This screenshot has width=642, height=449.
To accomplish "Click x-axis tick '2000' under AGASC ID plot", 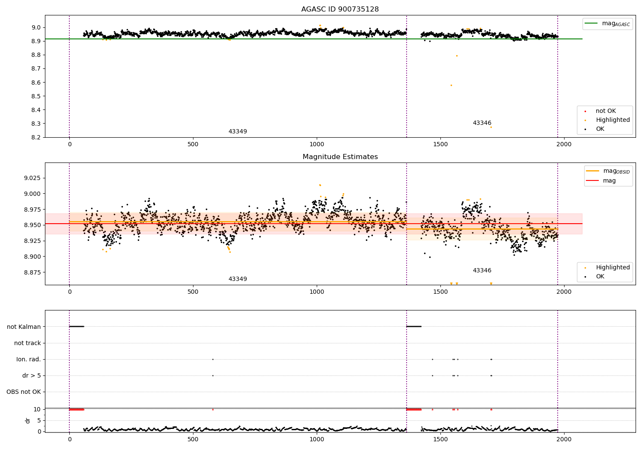I will 564,145.
